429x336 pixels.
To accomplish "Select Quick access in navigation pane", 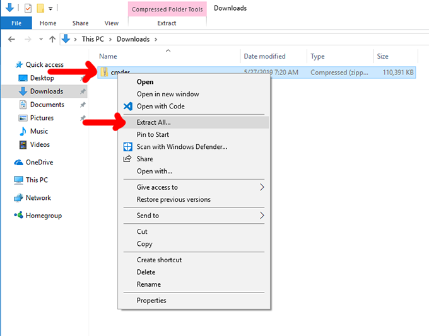I will coord(45,65).
